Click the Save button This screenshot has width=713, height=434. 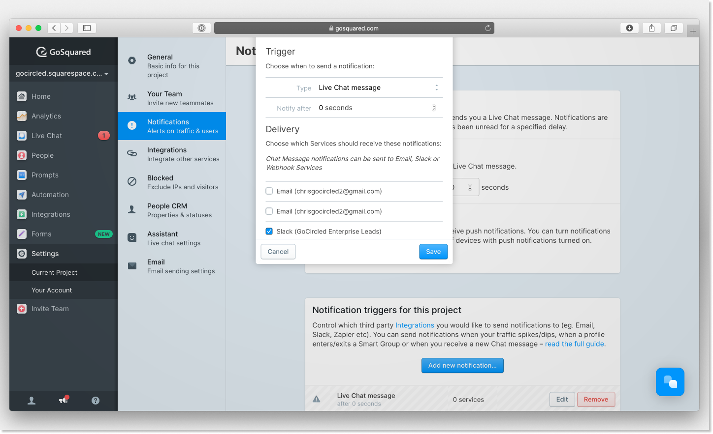433,252
